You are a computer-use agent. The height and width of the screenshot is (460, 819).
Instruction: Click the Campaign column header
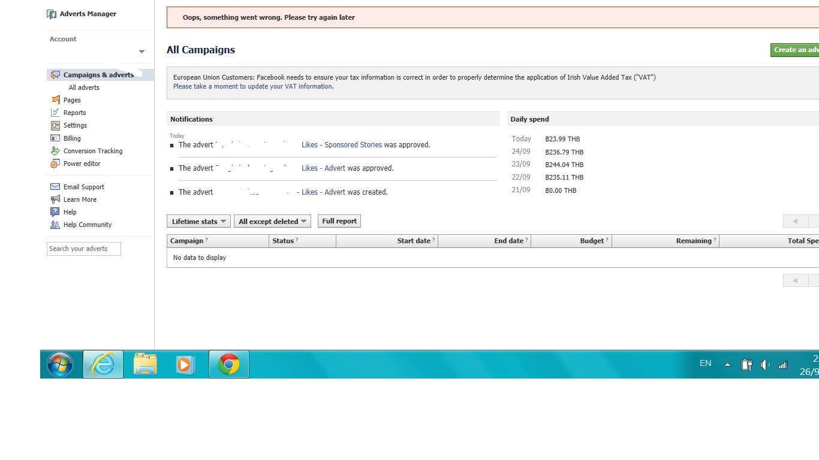point(218,241)
